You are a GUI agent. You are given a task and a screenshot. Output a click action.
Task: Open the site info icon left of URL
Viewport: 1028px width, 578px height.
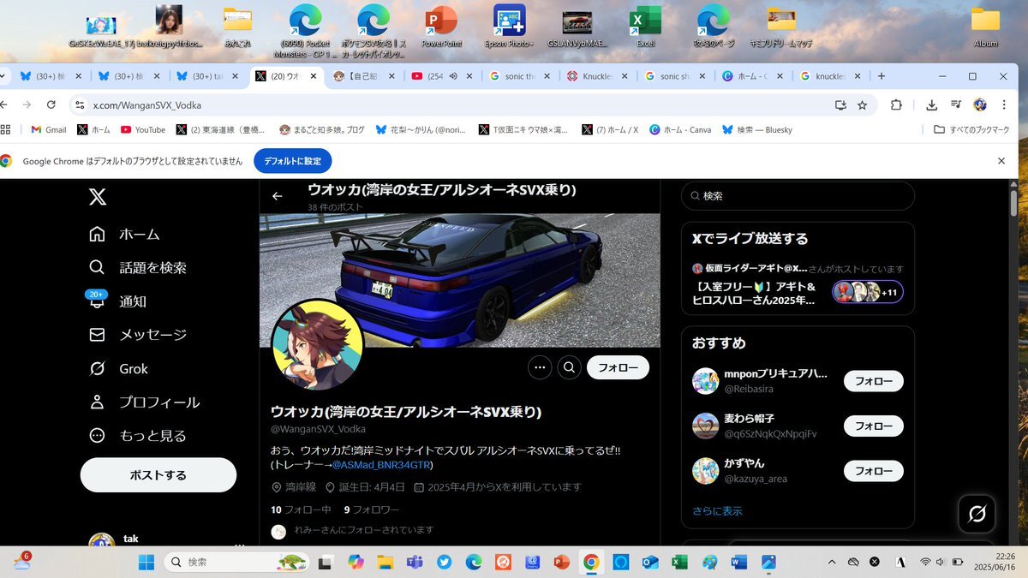pos(80,104)
